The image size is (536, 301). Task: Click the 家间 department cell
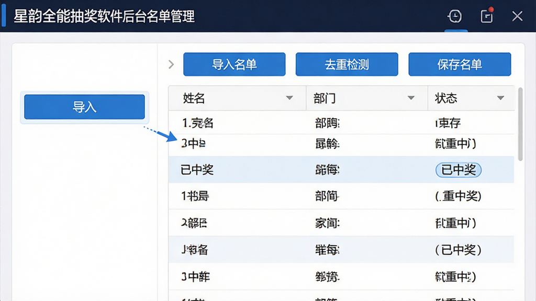click(x=327, y=223)
